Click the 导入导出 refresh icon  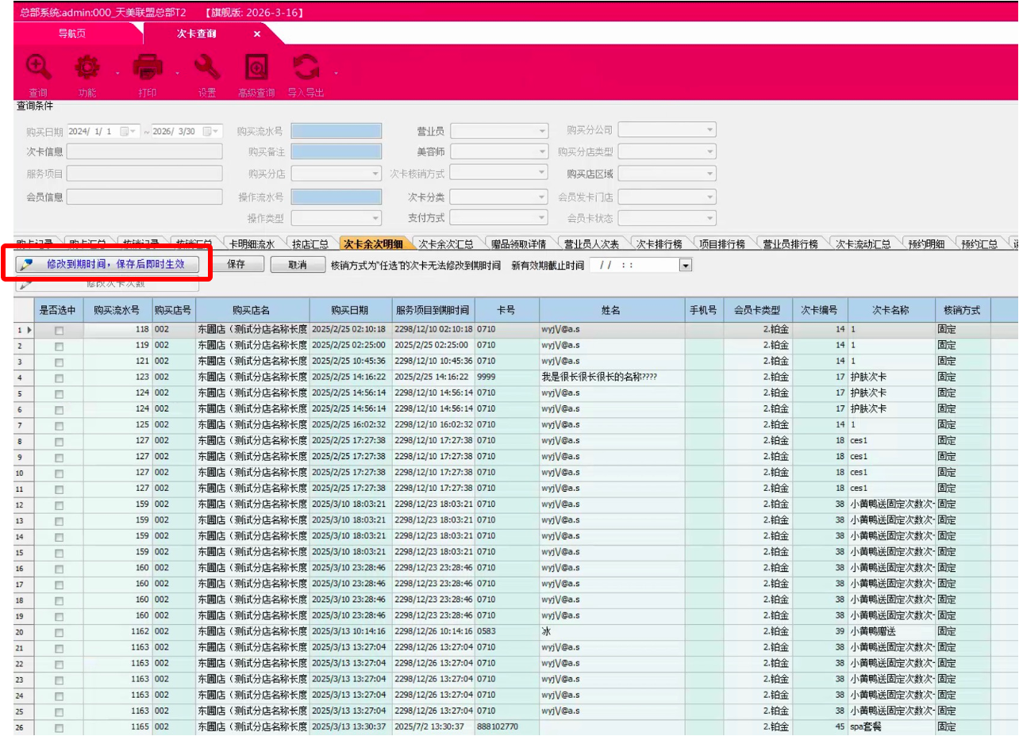[x=306, y=68]
